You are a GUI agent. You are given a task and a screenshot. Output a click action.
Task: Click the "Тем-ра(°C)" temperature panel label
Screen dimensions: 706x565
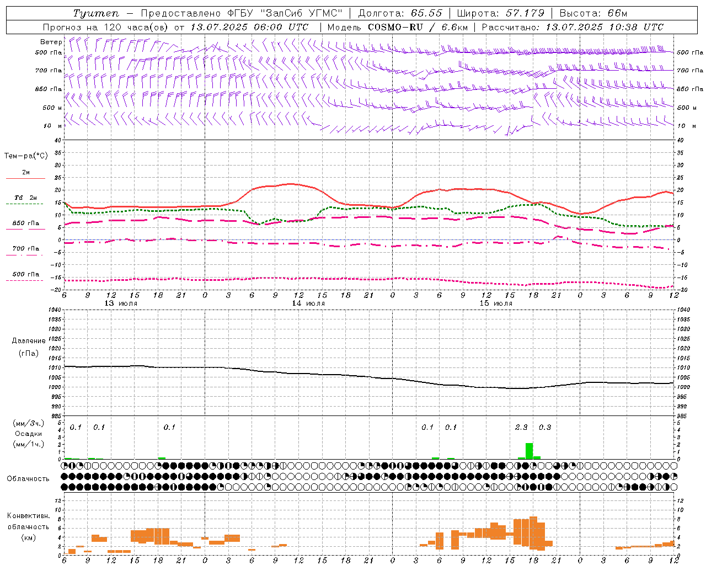(26, 156)
